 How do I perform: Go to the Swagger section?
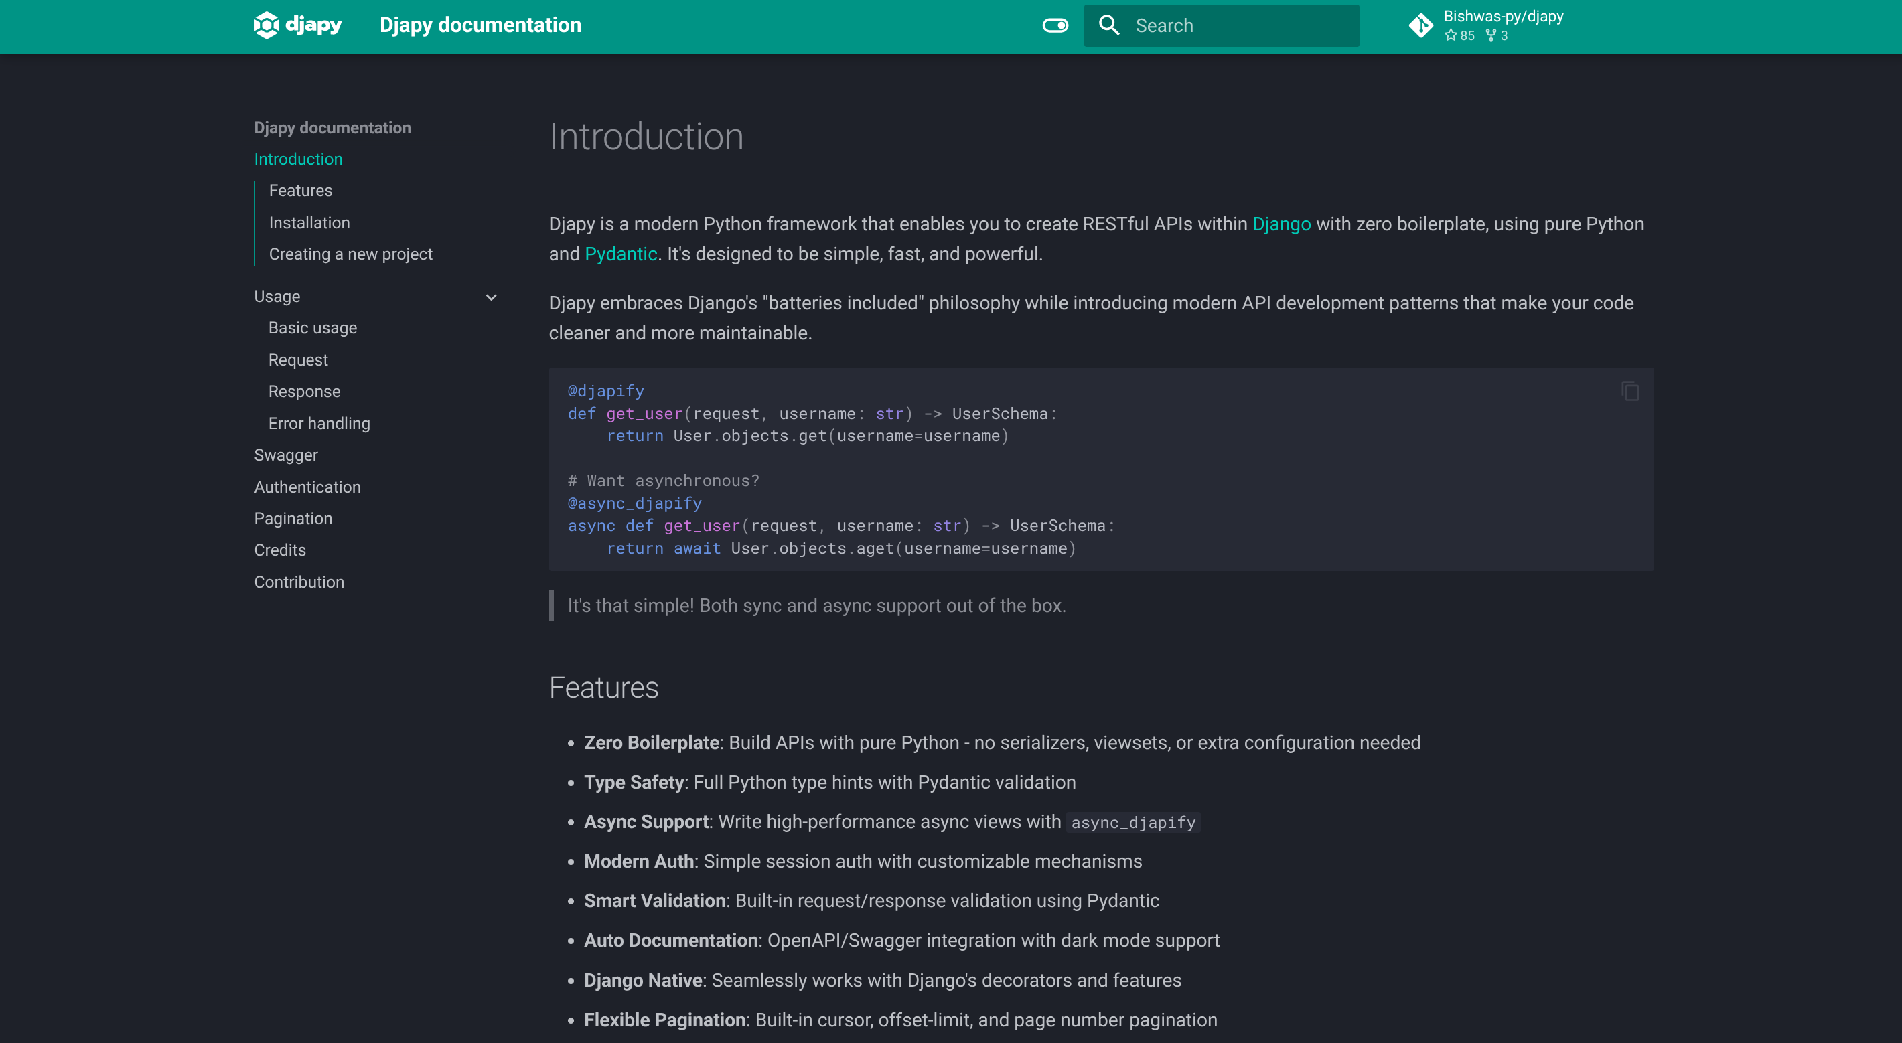click(x=285, y=455)
